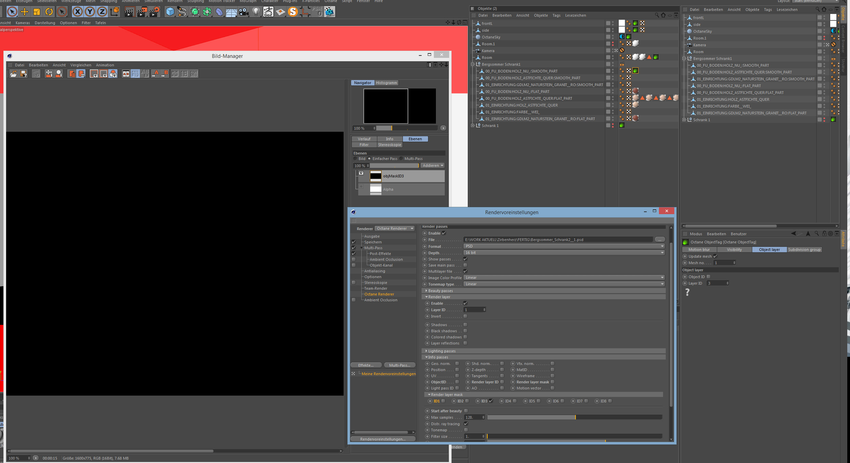Click the Effekte... button

pos(366,365)
